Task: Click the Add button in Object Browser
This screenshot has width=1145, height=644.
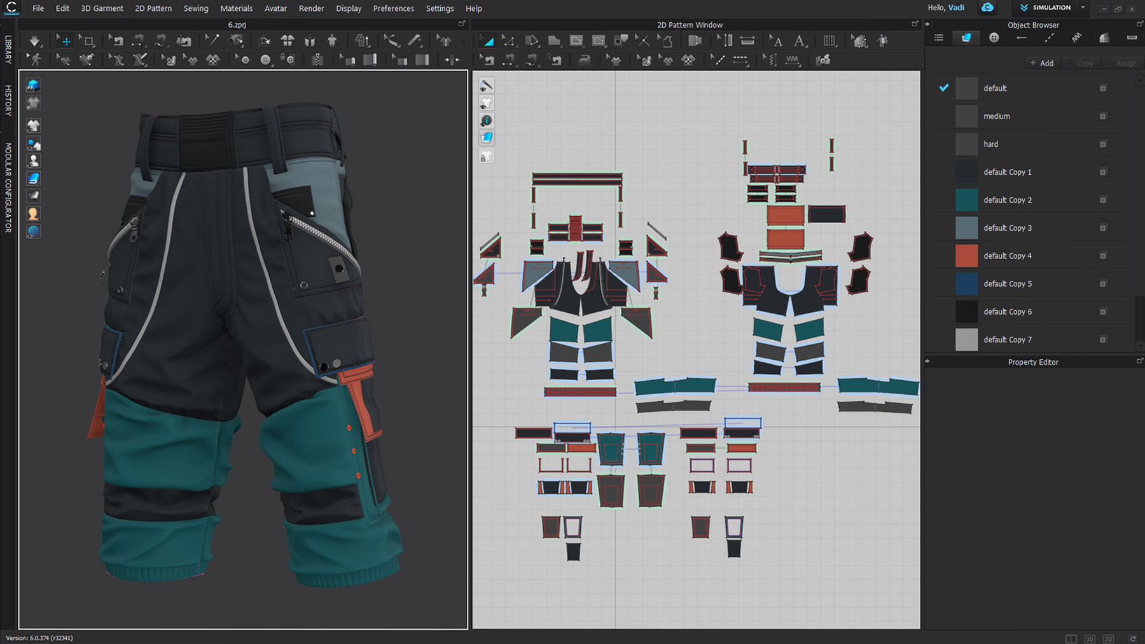Action: tap(1042, 63)
